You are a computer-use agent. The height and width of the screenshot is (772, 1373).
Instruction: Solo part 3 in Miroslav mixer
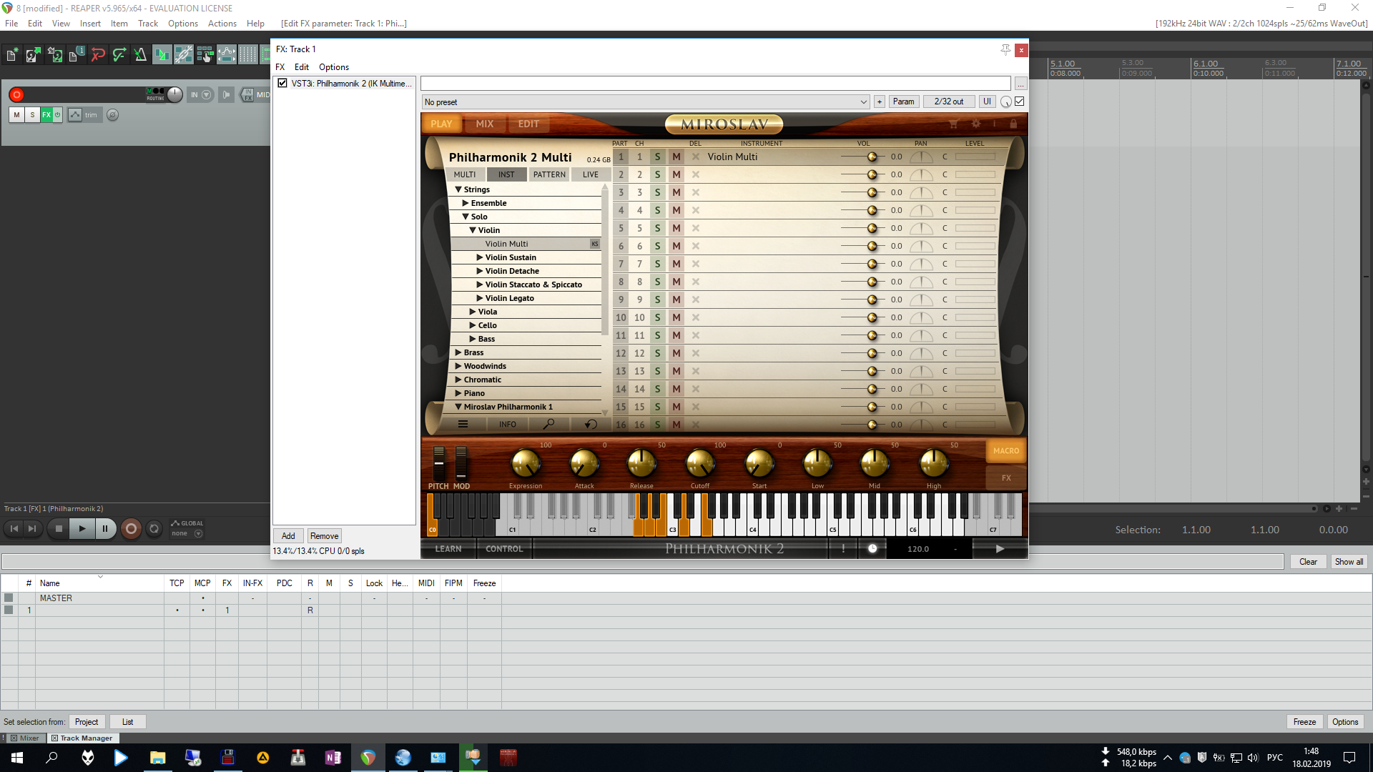(x=657, y=192)
